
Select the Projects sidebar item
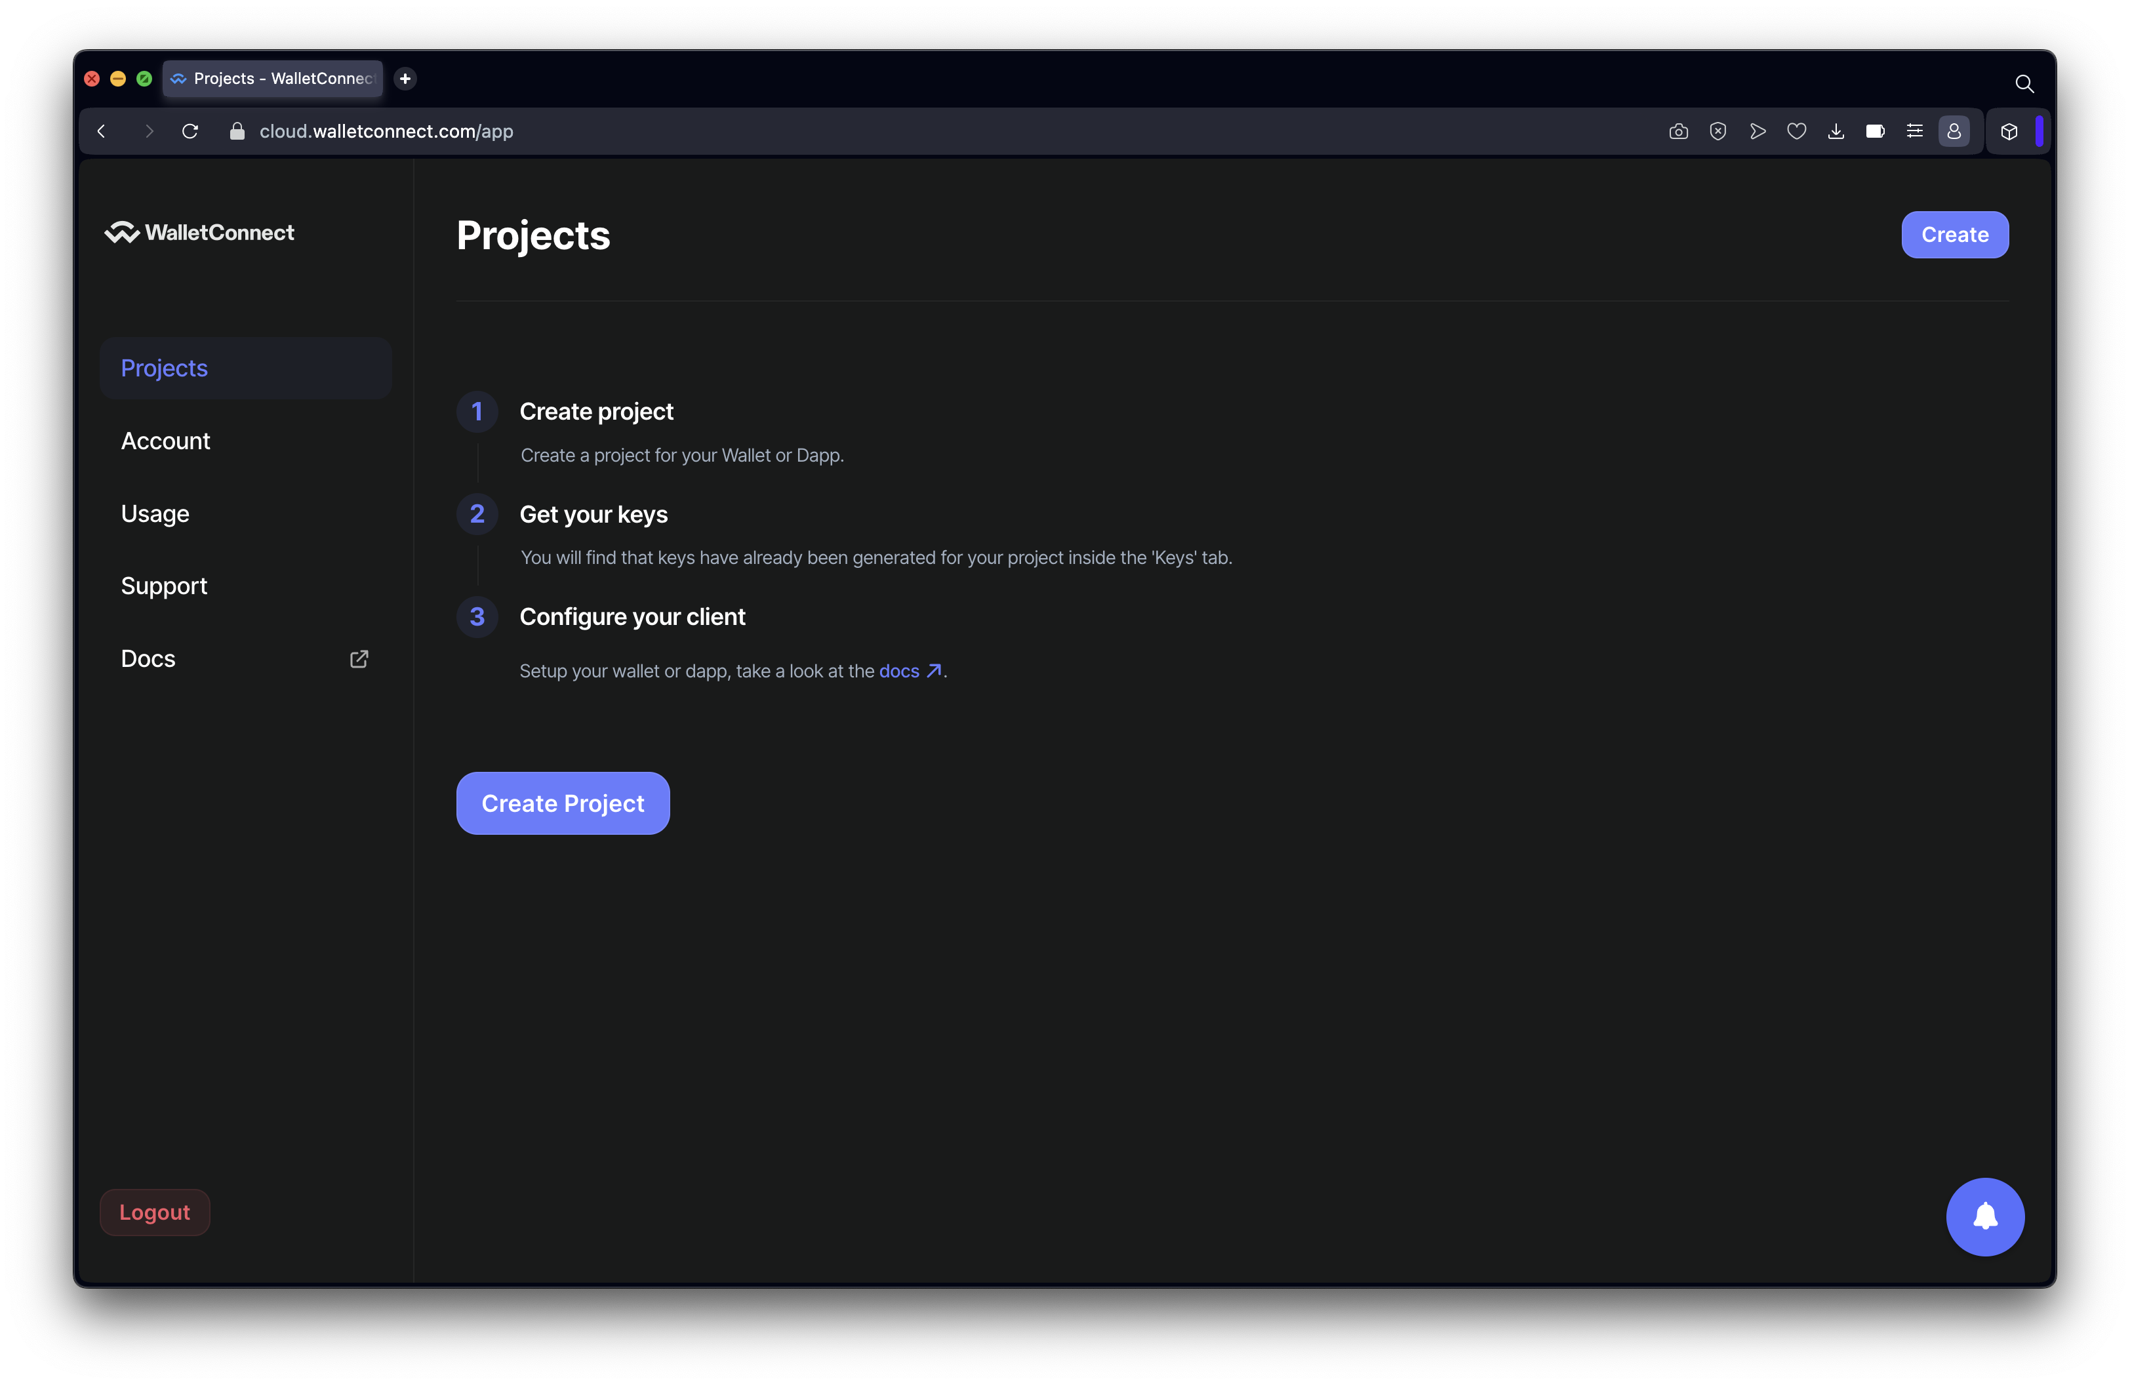coord(245,369)
